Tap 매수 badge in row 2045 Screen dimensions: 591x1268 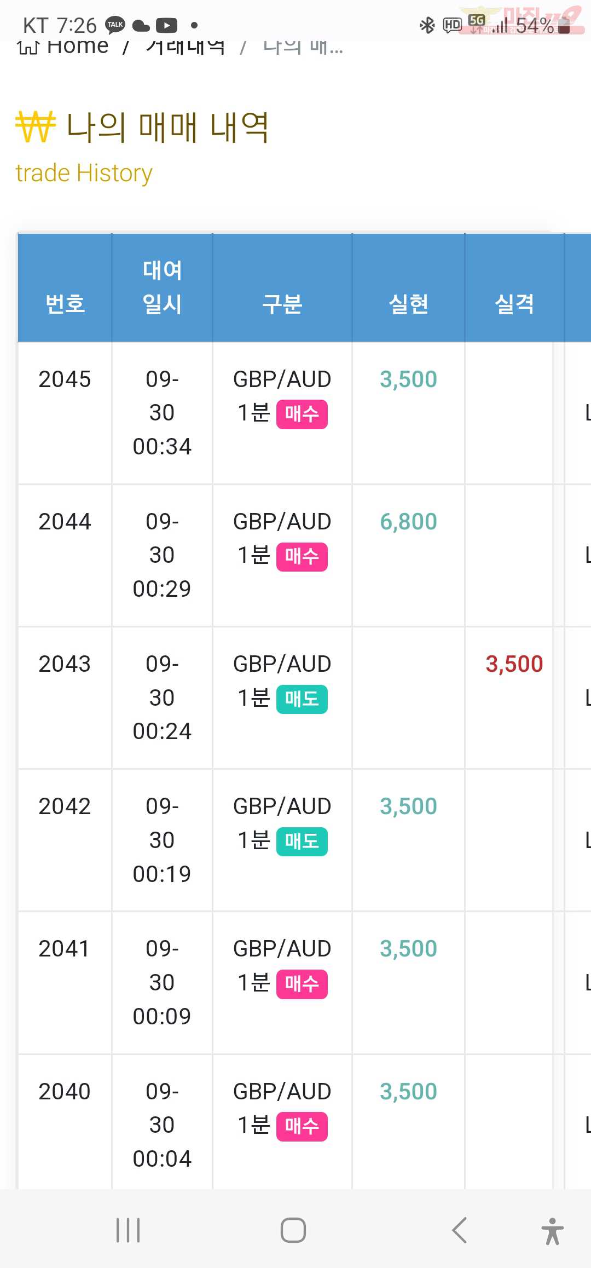tap(302, 414)
